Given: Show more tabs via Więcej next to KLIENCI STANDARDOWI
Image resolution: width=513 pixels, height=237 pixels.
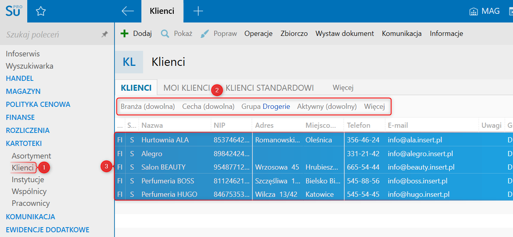Looking at the screenshot, I should [343, 88].
